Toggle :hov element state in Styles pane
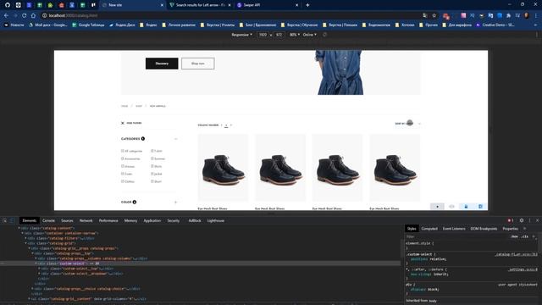 514,236
